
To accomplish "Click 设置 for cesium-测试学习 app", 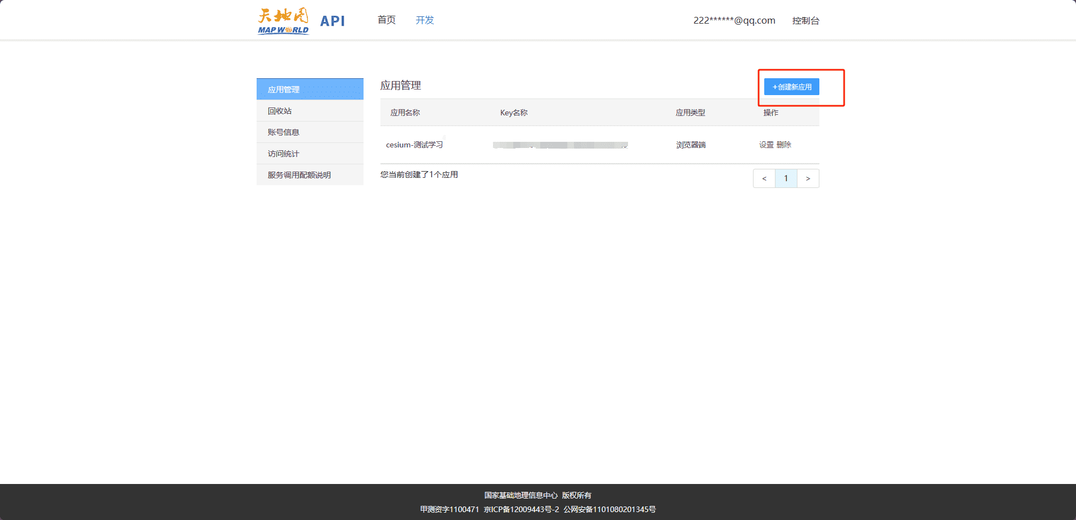I will click(x=766, y=145).
